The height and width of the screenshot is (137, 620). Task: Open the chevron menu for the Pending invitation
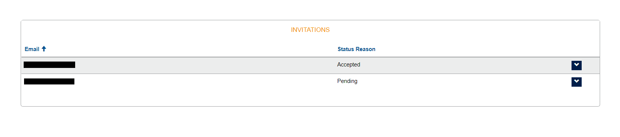tap(576, 82)
